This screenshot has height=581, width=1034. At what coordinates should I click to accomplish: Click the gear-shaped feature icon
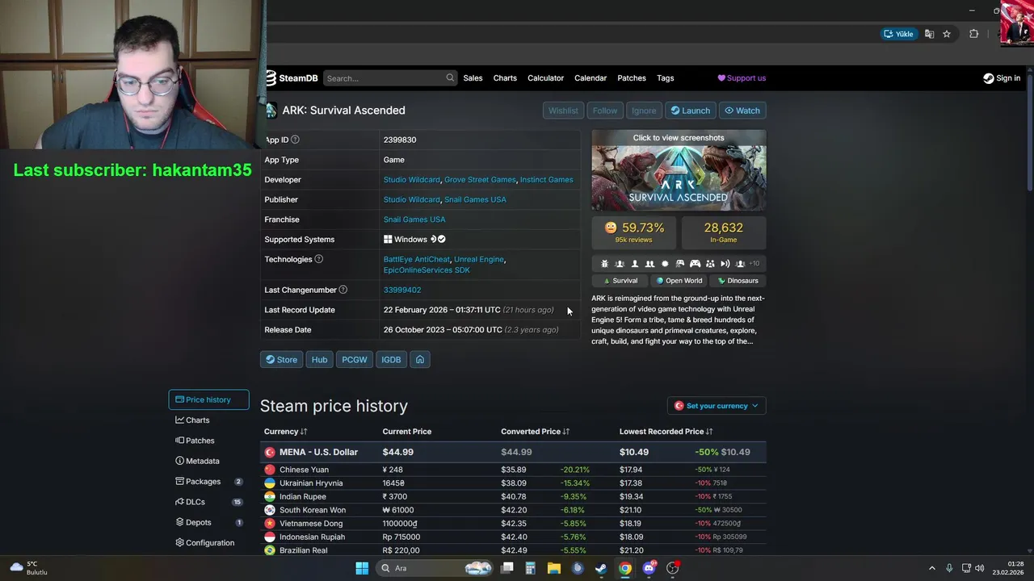coord(665,264)
